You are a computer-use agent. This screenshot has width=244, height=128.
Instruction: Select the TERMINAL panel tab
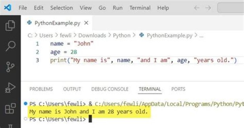150,89
